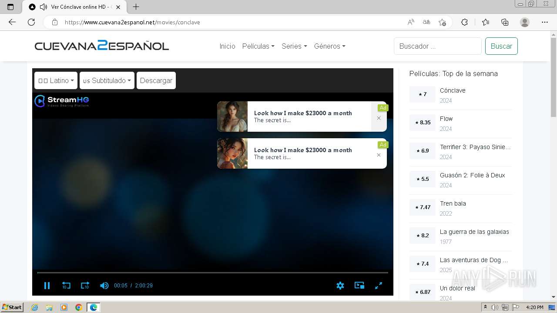Click the Buscar button
The width and height of the screenshot is (557, 313).
(x=501, y=46)
